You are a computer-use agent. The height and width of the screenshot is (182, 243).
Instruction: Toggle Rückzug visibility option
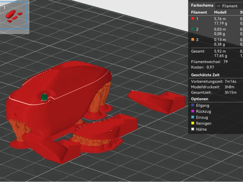[x=193, y=111]
